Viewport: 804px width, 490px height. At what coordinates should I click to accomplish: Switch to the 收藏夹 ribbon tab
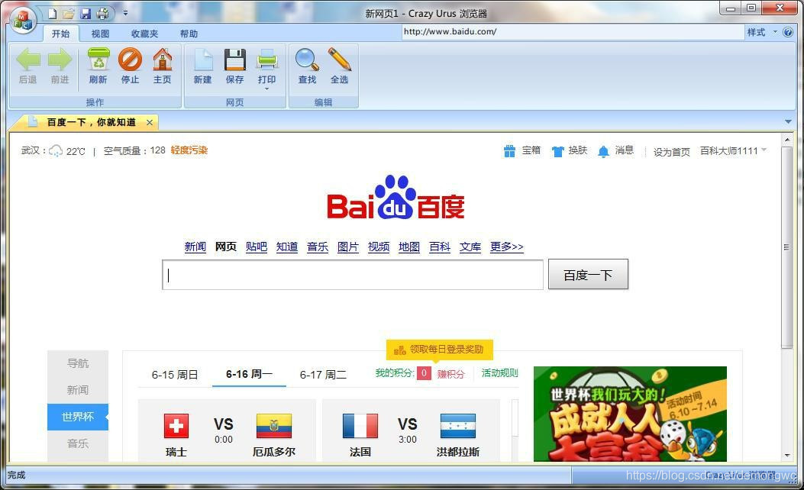pyautogui.click(x=144, y=34)
